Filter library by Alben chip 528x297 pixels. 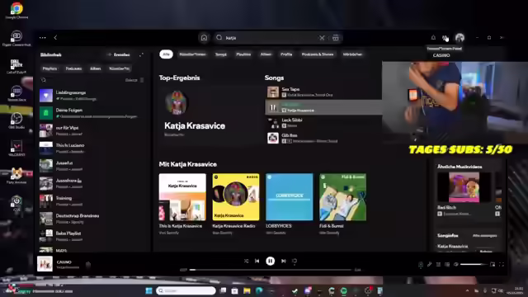(96, 68)
